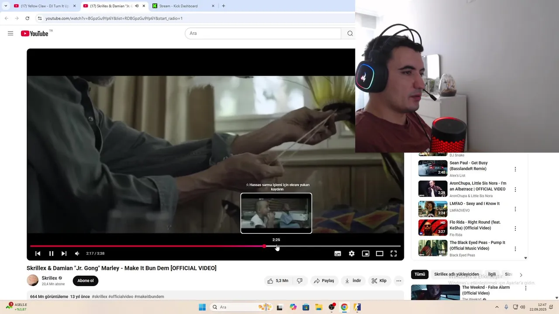Open options for AronChupa Albatraoz video

point(515,190)
